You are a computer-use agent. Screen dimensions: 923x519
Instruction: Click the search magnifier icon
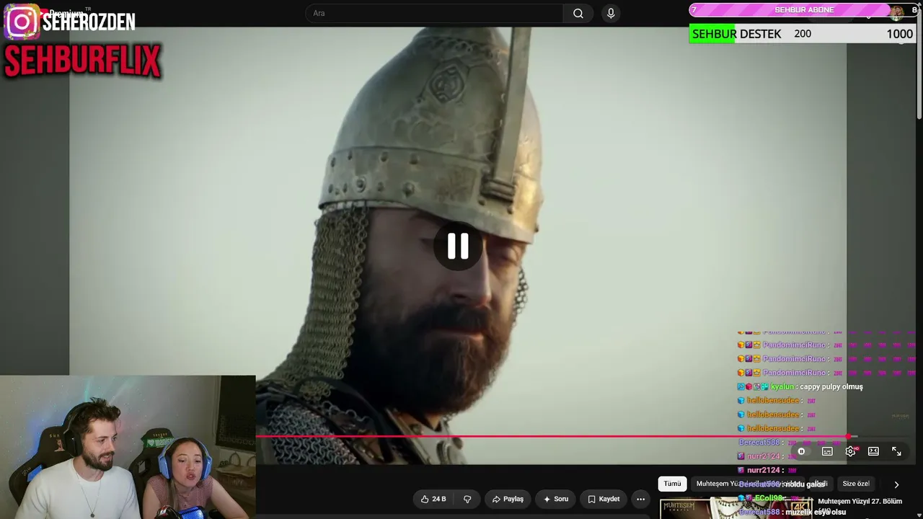pyautogui.click(x=578, y=13)
